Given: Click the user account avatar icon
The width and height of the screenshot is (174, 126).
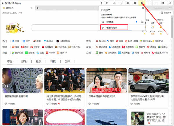Looking at the screenshot, I should pyautogui.click(x=128, y=3).
